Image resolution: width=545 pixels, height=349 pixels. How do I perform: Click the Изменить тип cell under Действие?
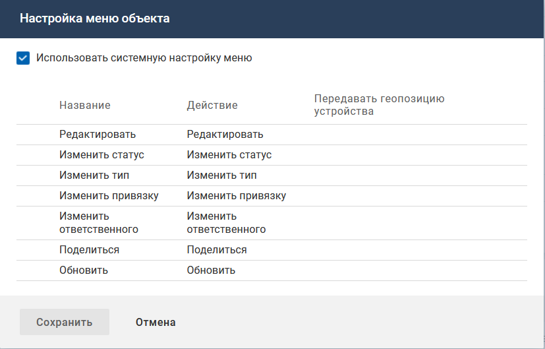click(222, 175)
